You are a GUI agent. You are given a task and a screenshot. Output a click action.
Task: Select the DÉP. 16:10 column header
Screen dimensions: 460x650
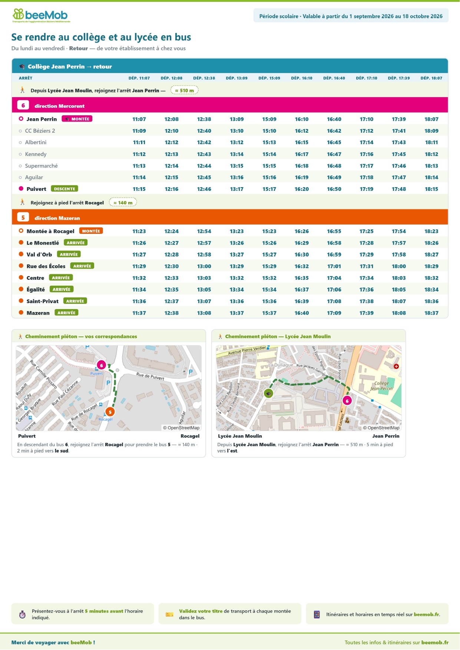(x=302, y=78)
